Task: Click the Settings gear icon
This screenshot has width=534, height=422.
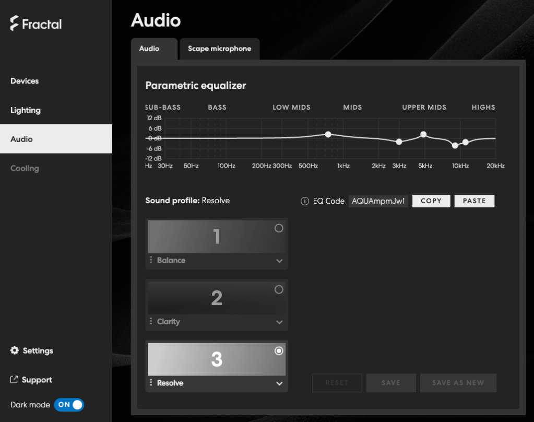Action: coord(15,350)
